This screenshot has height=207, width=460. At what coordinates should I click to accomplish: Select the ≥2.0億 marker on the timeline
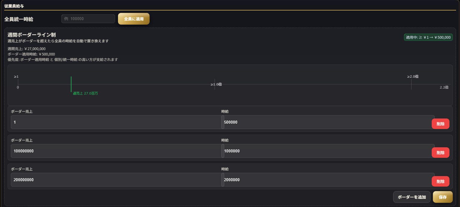[413, 76]
